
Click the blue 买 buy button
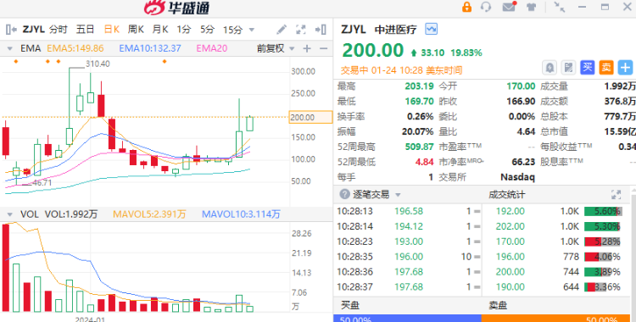(588, 67)
